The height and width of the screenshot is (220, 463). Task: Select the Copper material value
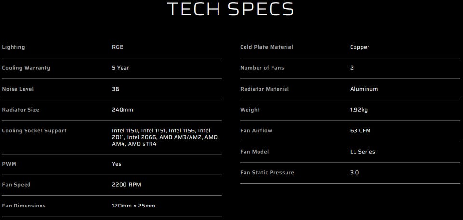coord(360,47)
